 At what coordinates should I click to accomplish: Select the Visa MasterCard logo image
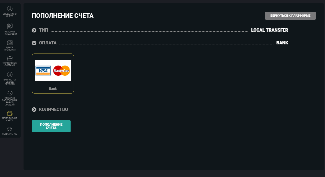pyautogui.click(x=53, y=70)
